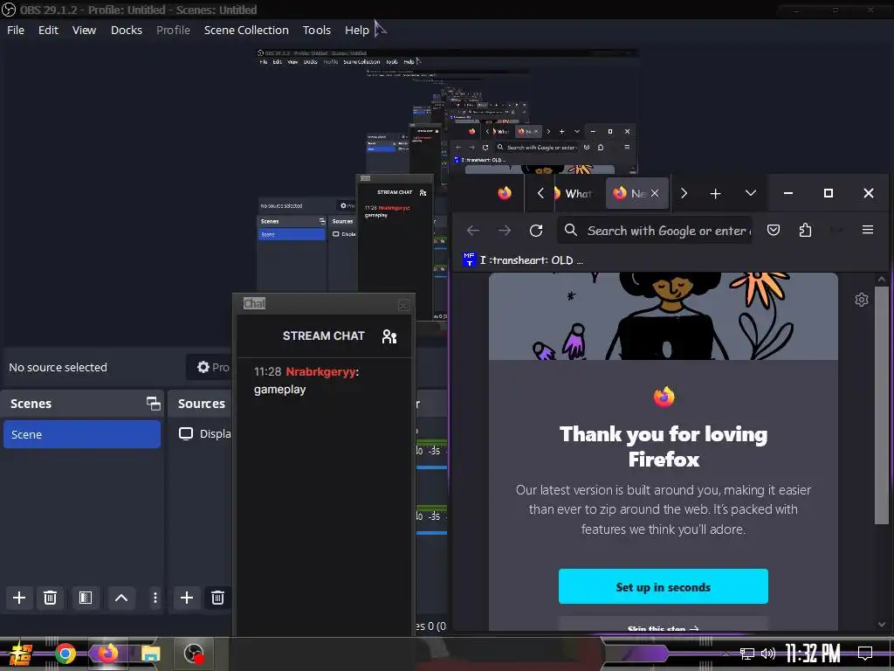894x671 pixels.
Task: Remove selected scene using the trash icon
Action: point(50,598)
